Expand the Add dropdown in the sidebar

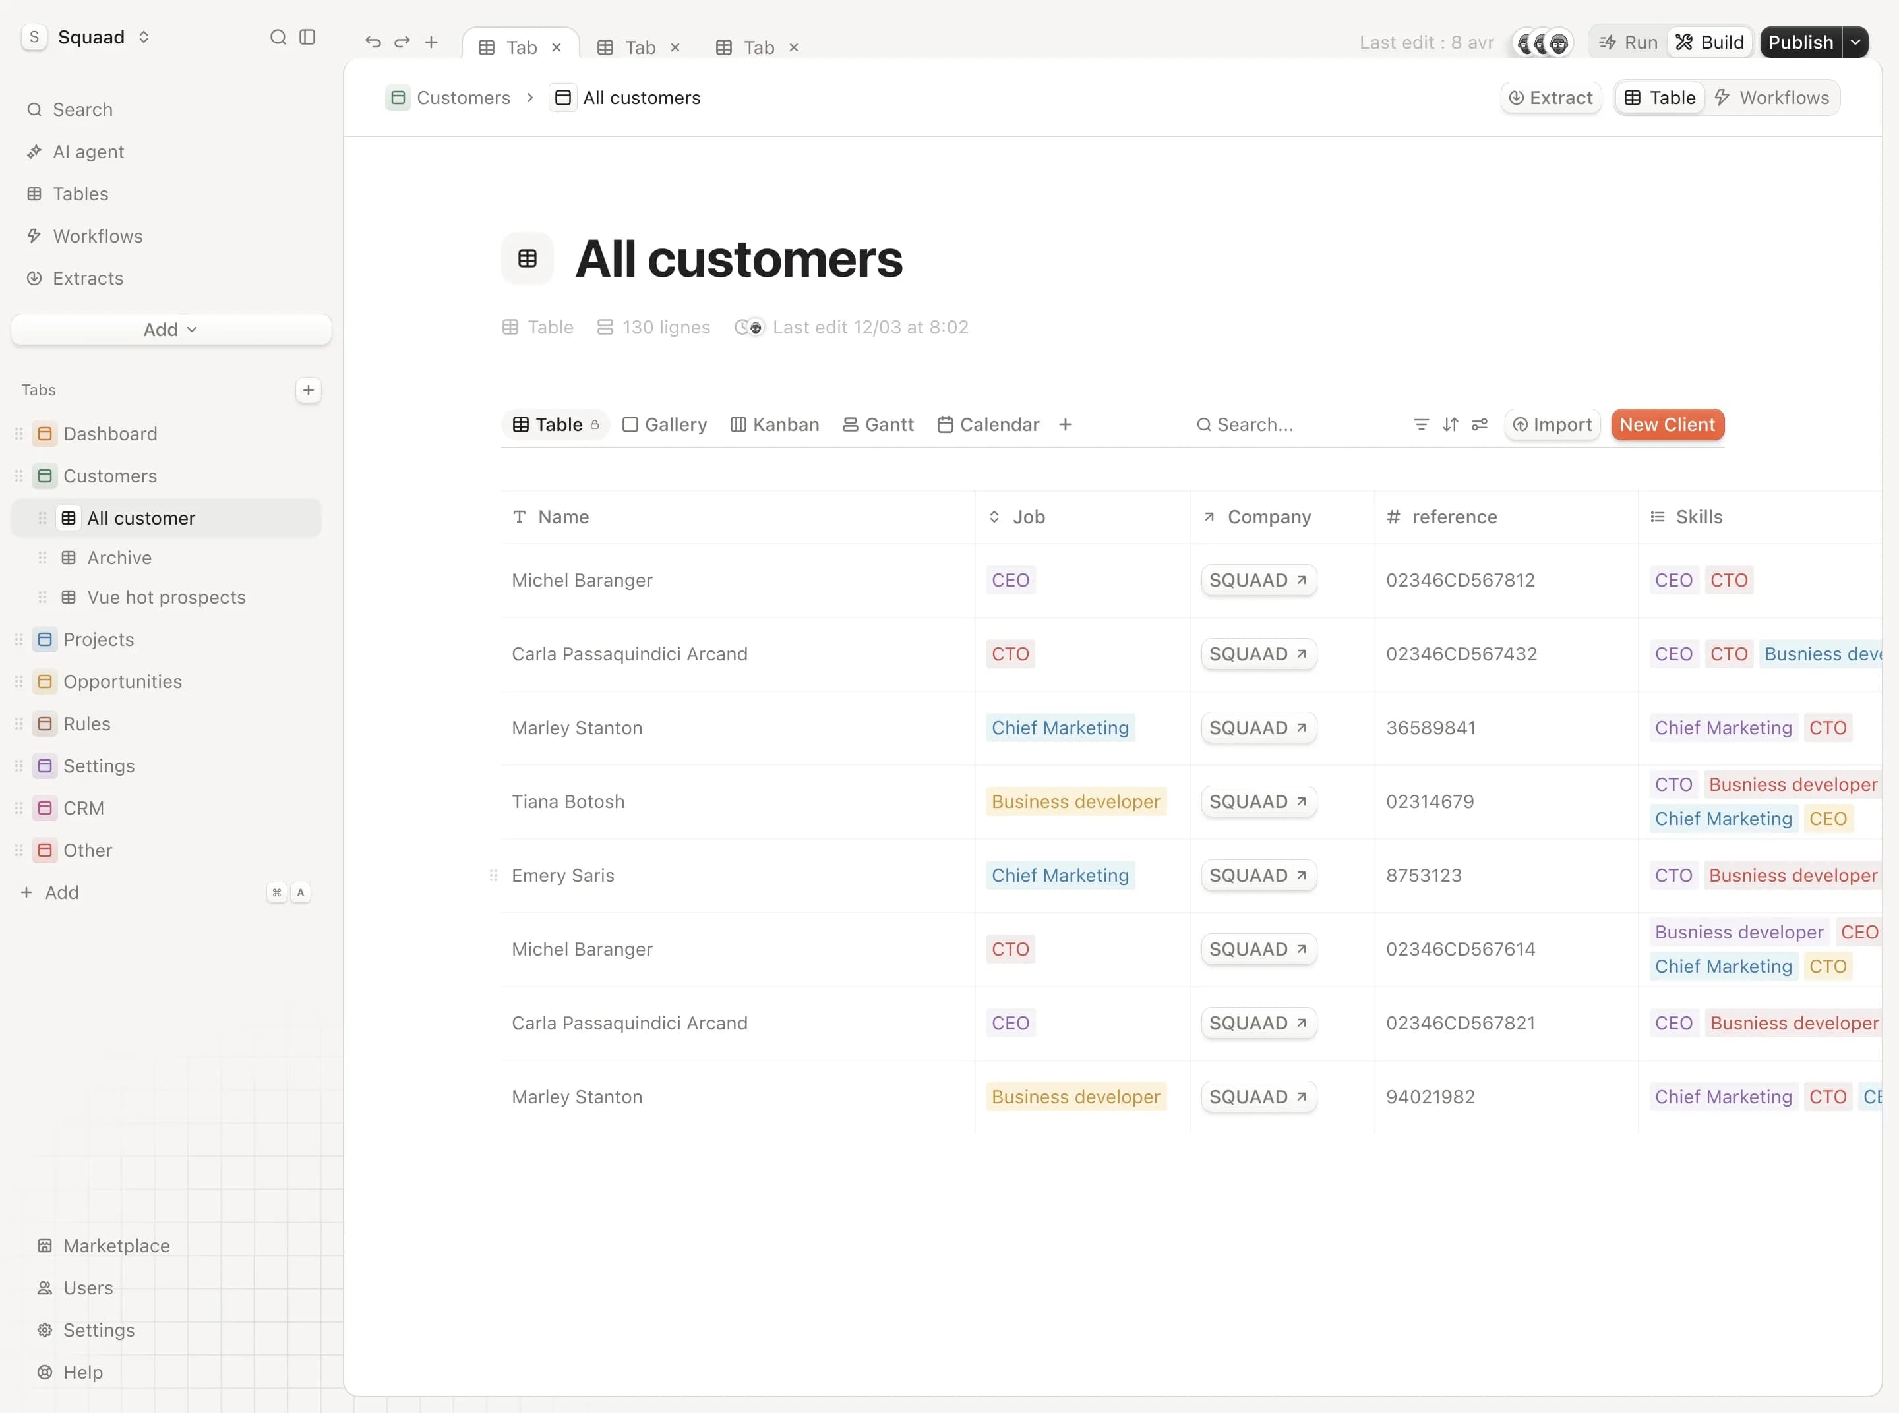tap(169, 330)
